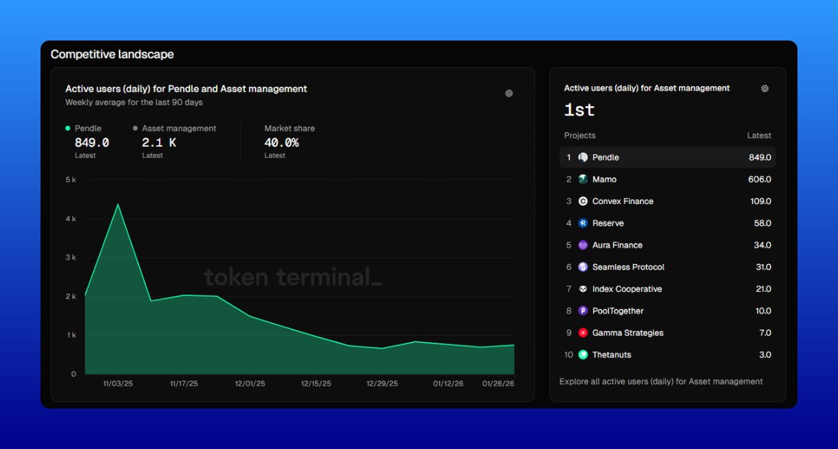Click the PoolTogether logo icon
Viewport: 838px width, 449px height.
tap(583, 311)
